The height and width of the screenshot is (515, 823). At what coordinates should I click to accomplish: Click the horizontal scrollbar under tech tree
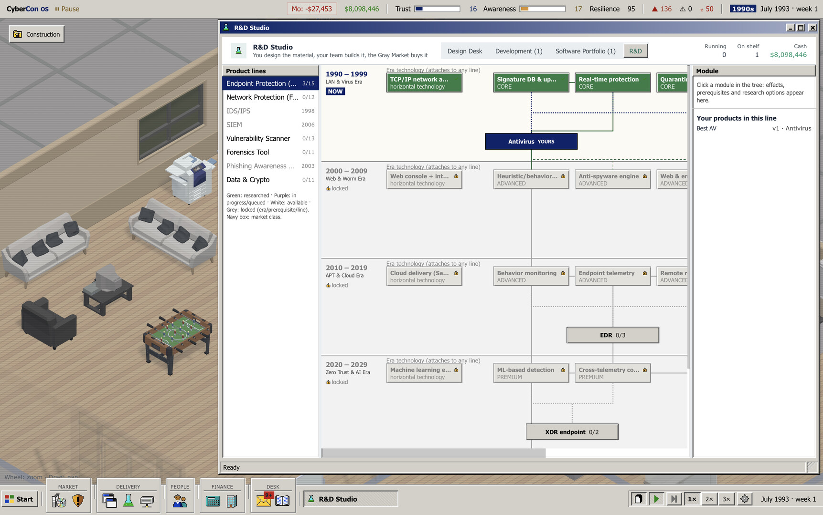coord(434,453)
